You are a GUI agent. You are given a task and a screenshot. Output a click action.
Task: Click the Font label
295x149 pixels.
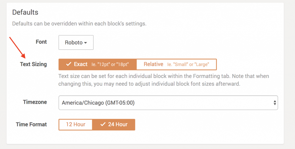click(41, 42)
